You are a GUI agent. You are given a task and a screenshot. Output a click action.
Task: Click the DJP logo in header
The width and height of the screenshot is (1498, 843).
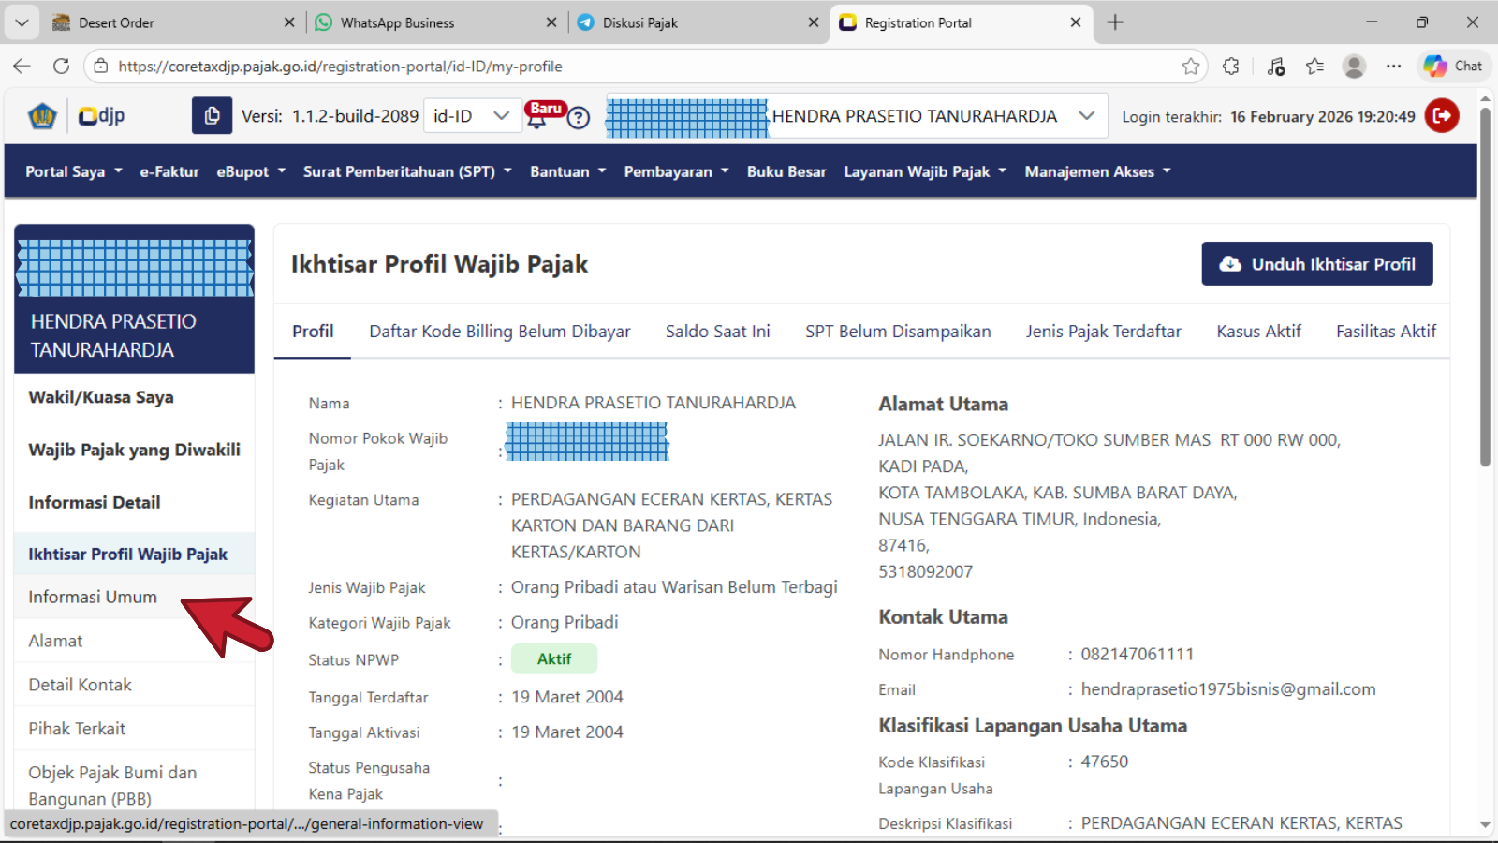pyautogui.click(x=101, y=116)
